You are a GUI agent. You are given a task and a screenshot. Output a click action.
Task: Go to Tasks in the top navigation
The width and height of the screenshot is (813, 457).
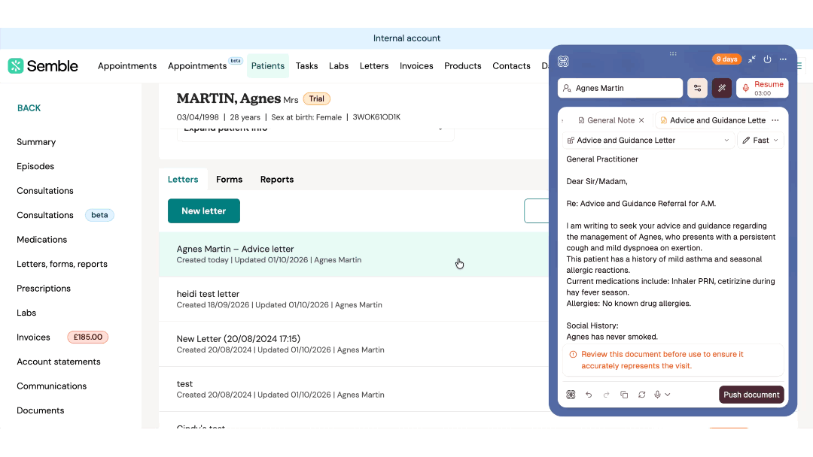(x=307, y=65)
